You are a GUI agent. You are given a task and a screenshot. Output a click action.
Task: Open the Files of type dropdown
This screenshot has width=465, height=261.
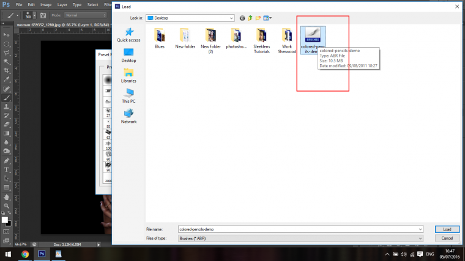click(x=420, y=238)
